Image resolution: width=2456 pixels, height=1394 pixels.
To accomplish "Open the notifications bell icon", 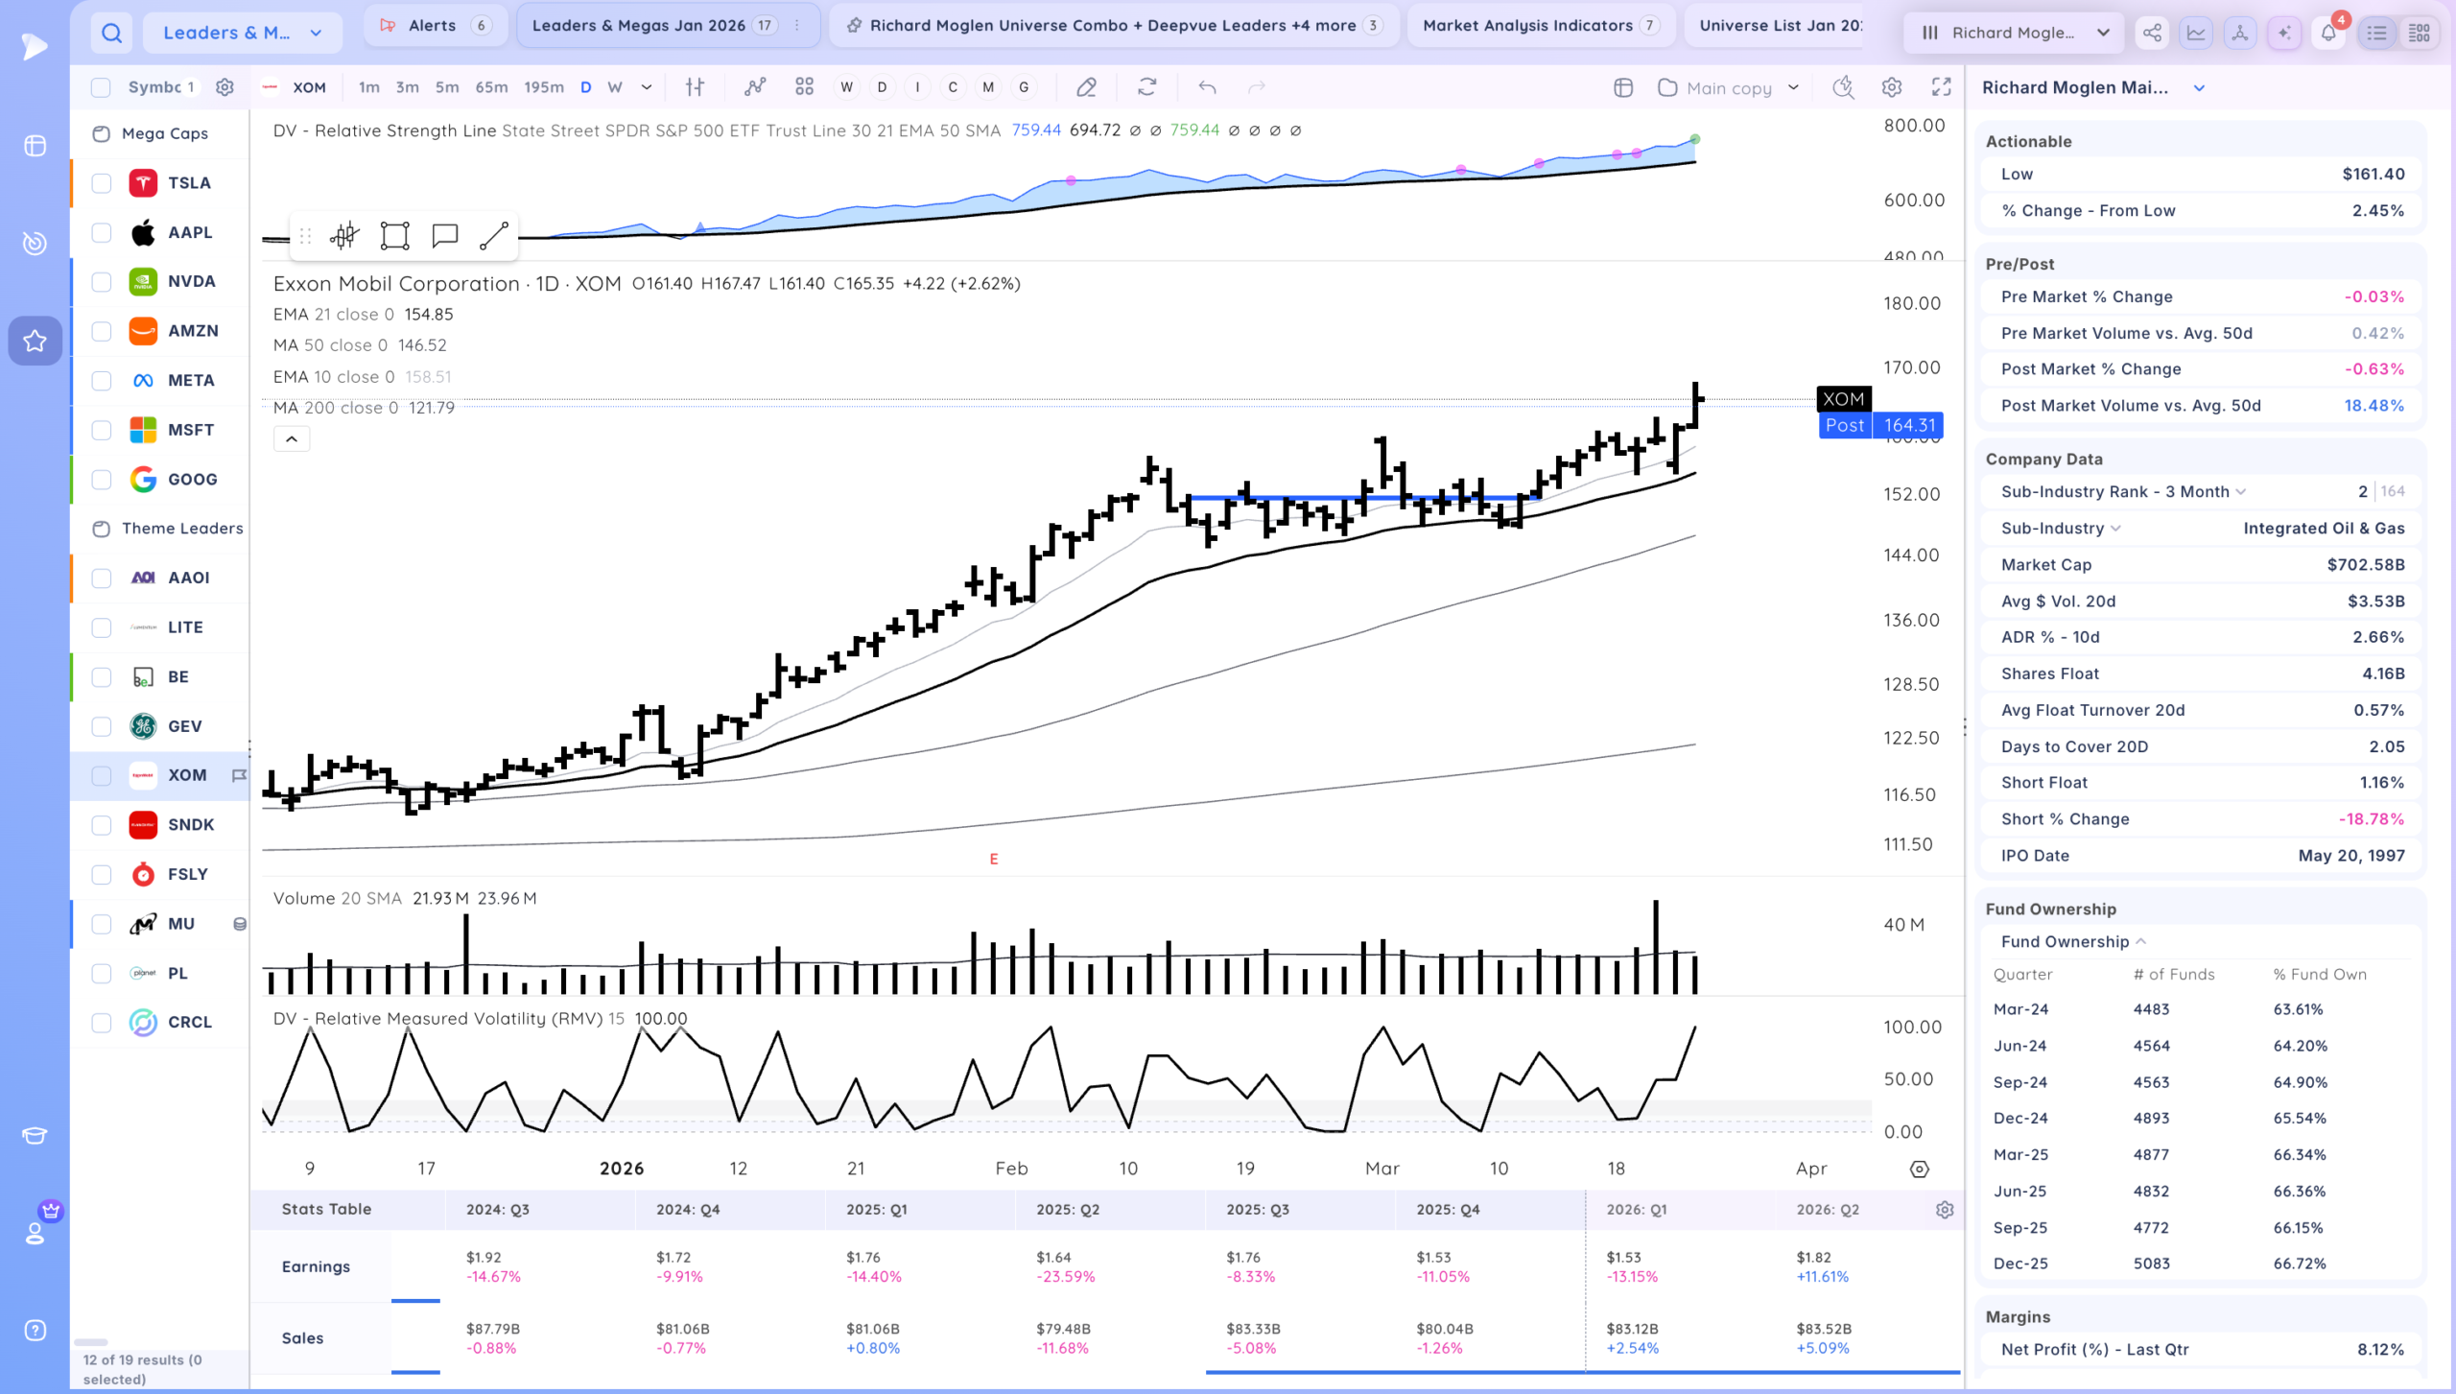I will [x=2328, y=33].
